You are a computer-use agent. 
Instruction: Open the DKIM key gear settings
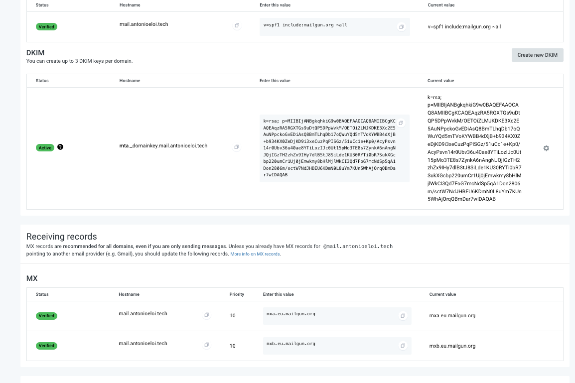pyautogui.click(x=546, y=148)
